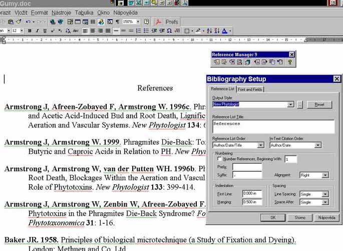Open the Okno menu
The height and width of the screenshot is (251, 343).
(103, 13)
